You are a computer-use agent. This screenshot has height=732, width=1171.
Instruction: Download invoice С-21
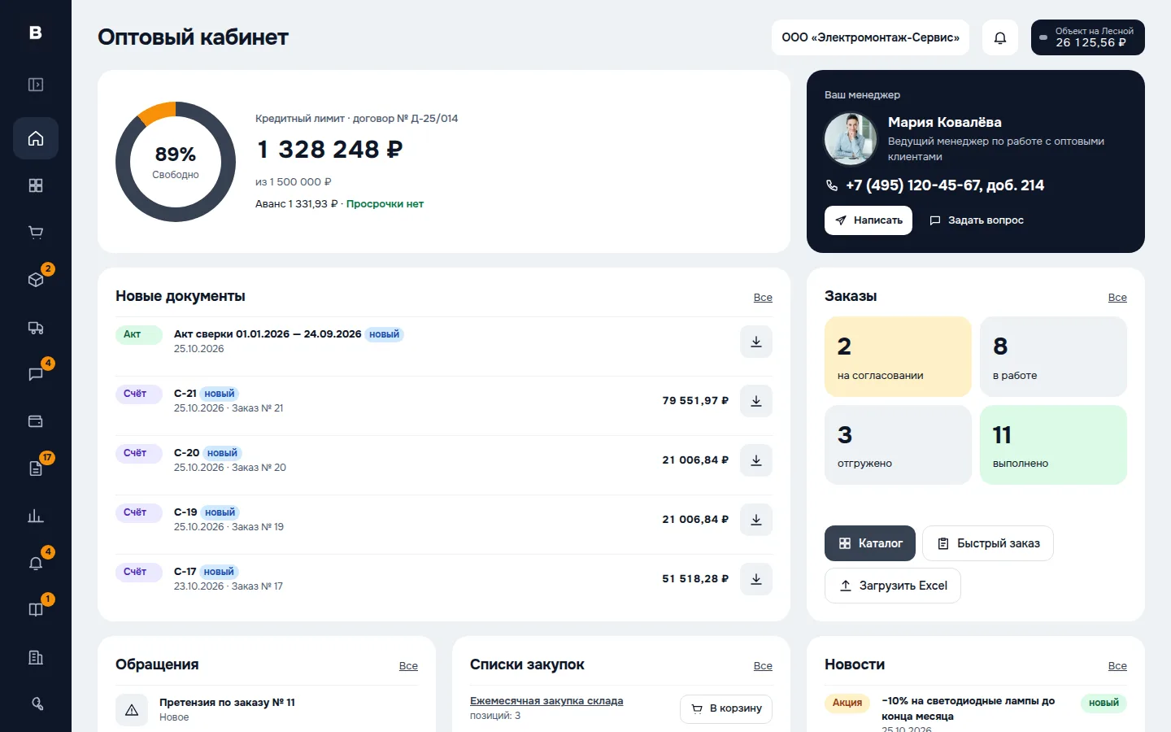[x=756, y=401]
